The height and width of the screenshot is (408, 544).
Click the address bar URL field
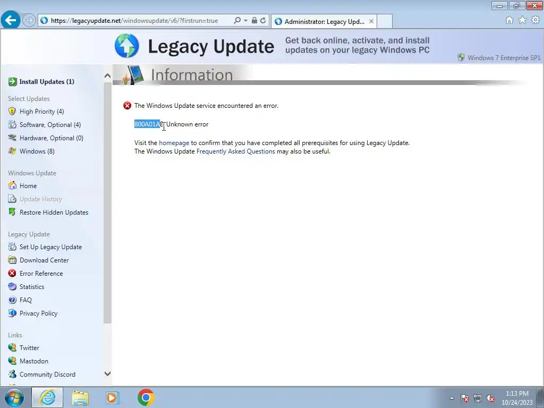(134, 21)
